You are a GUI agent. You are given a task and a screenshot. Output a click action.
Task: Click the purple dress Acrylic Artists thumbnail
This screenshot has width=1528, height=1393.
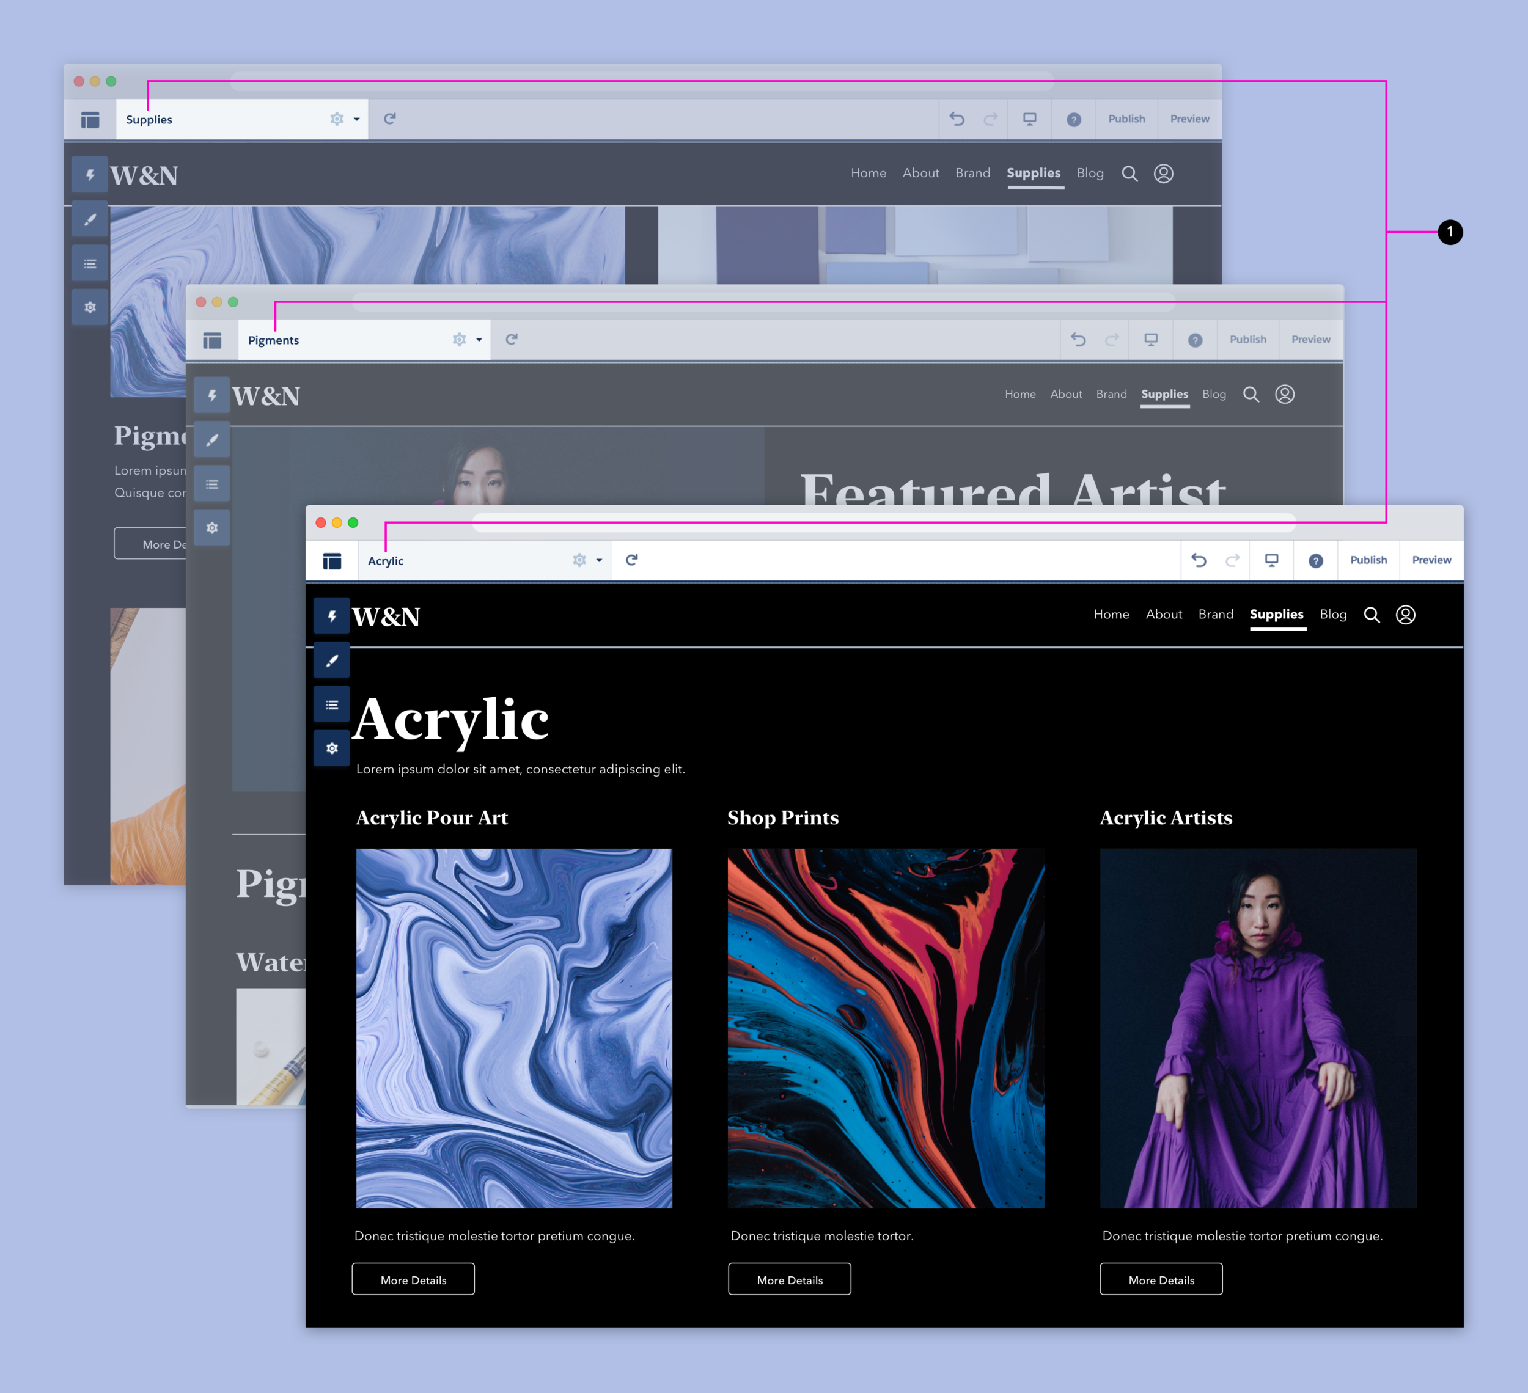tap(1257, 1028)
